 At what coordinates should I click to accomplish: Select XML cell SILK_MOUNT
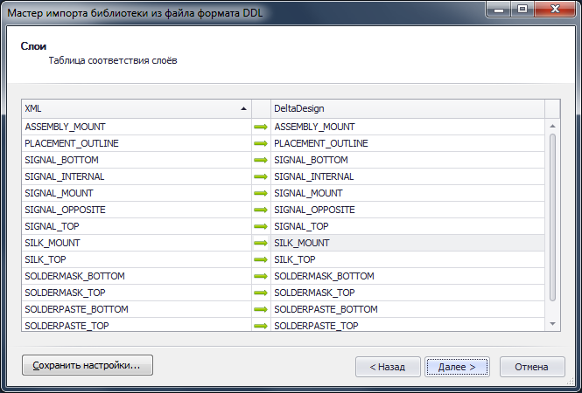[x=137, y=243]
